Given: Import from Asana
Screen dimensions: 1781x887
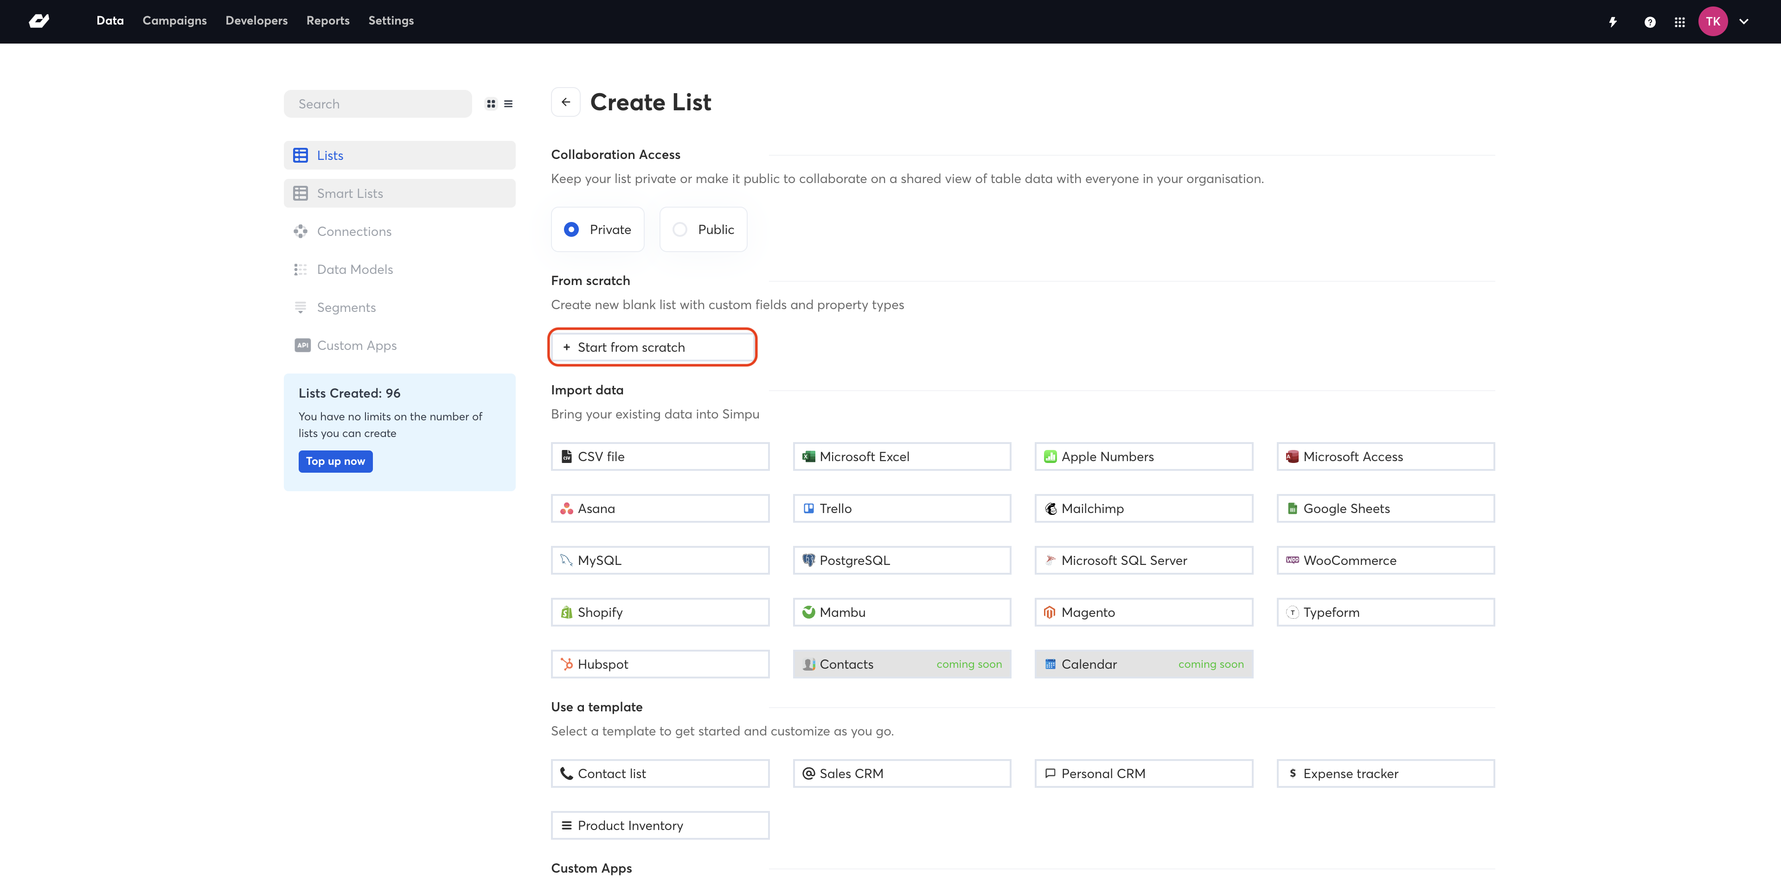Looking at the screenshot, I should 660,508.
